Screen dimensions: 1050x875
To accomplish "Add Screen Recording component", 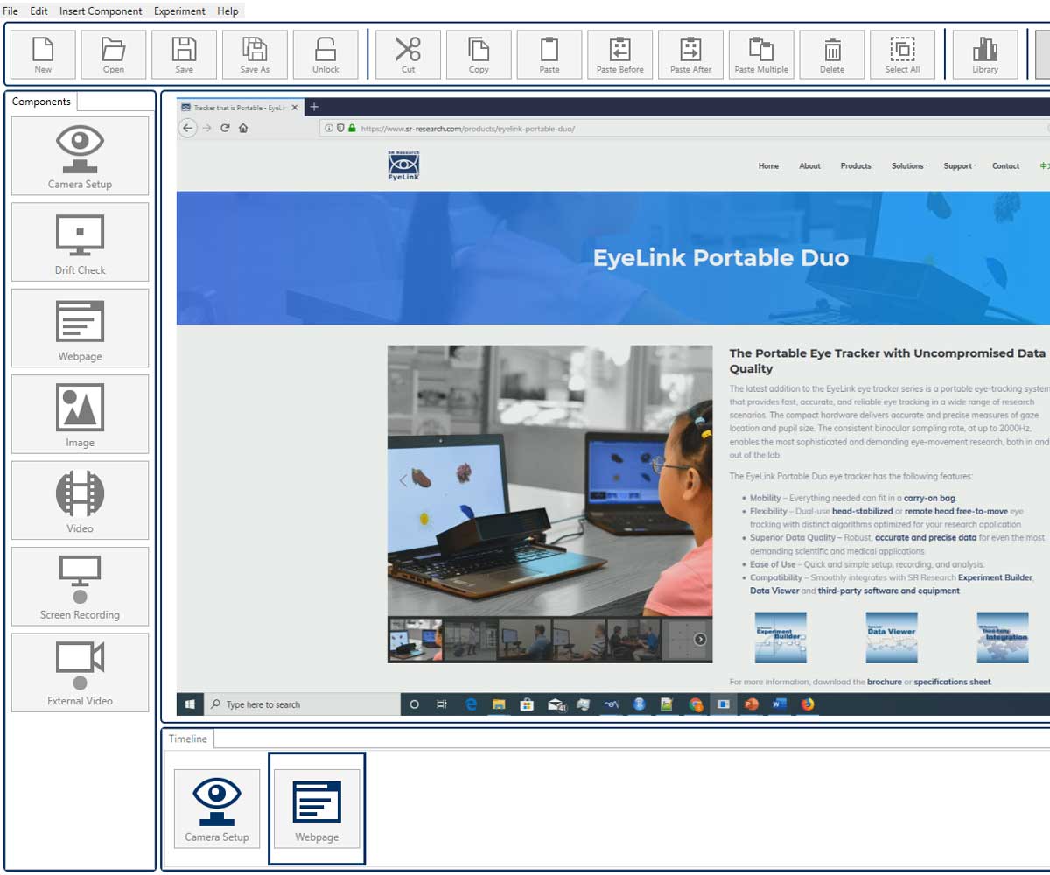I will pyautogui.click(x=80, y=586).
